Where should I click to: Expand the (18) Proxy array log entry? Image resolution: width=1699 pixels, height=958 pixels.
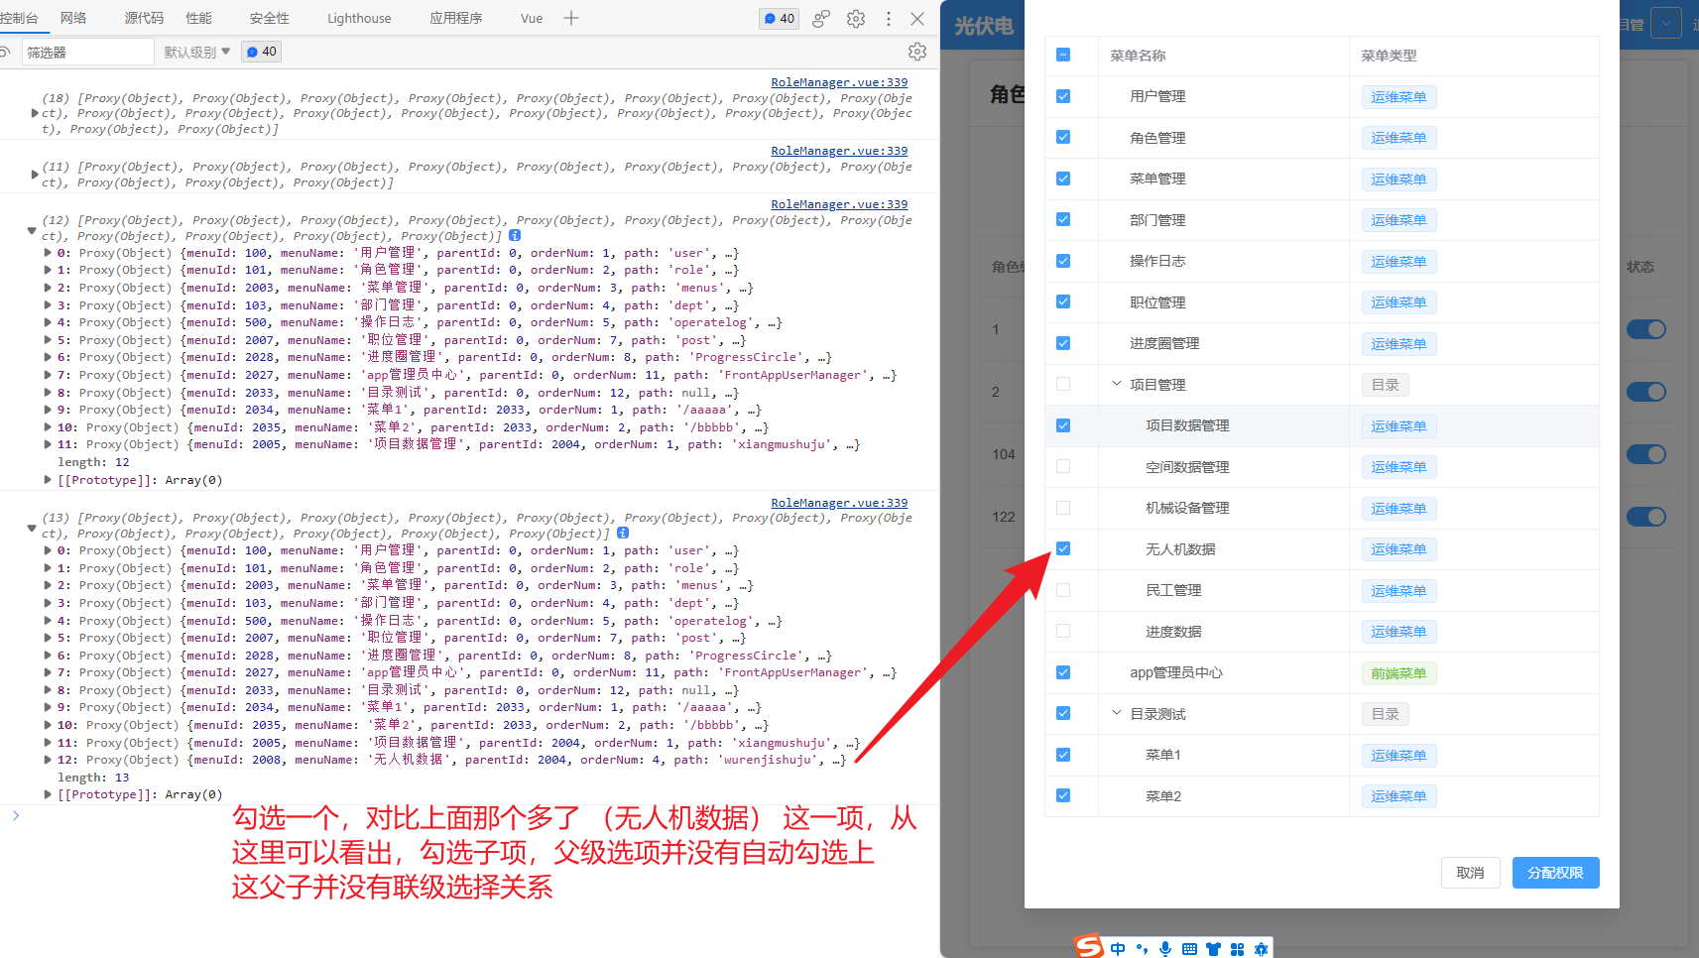coord(36,114)
